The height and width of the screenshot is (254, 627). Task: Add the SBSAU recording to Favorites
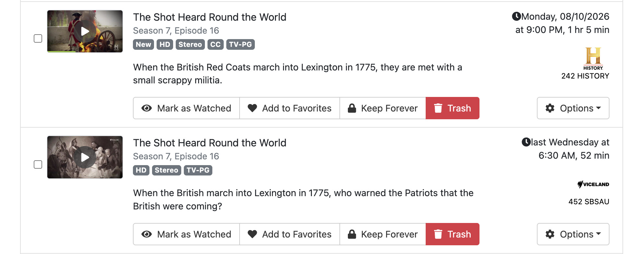click(x=290, y=234)
